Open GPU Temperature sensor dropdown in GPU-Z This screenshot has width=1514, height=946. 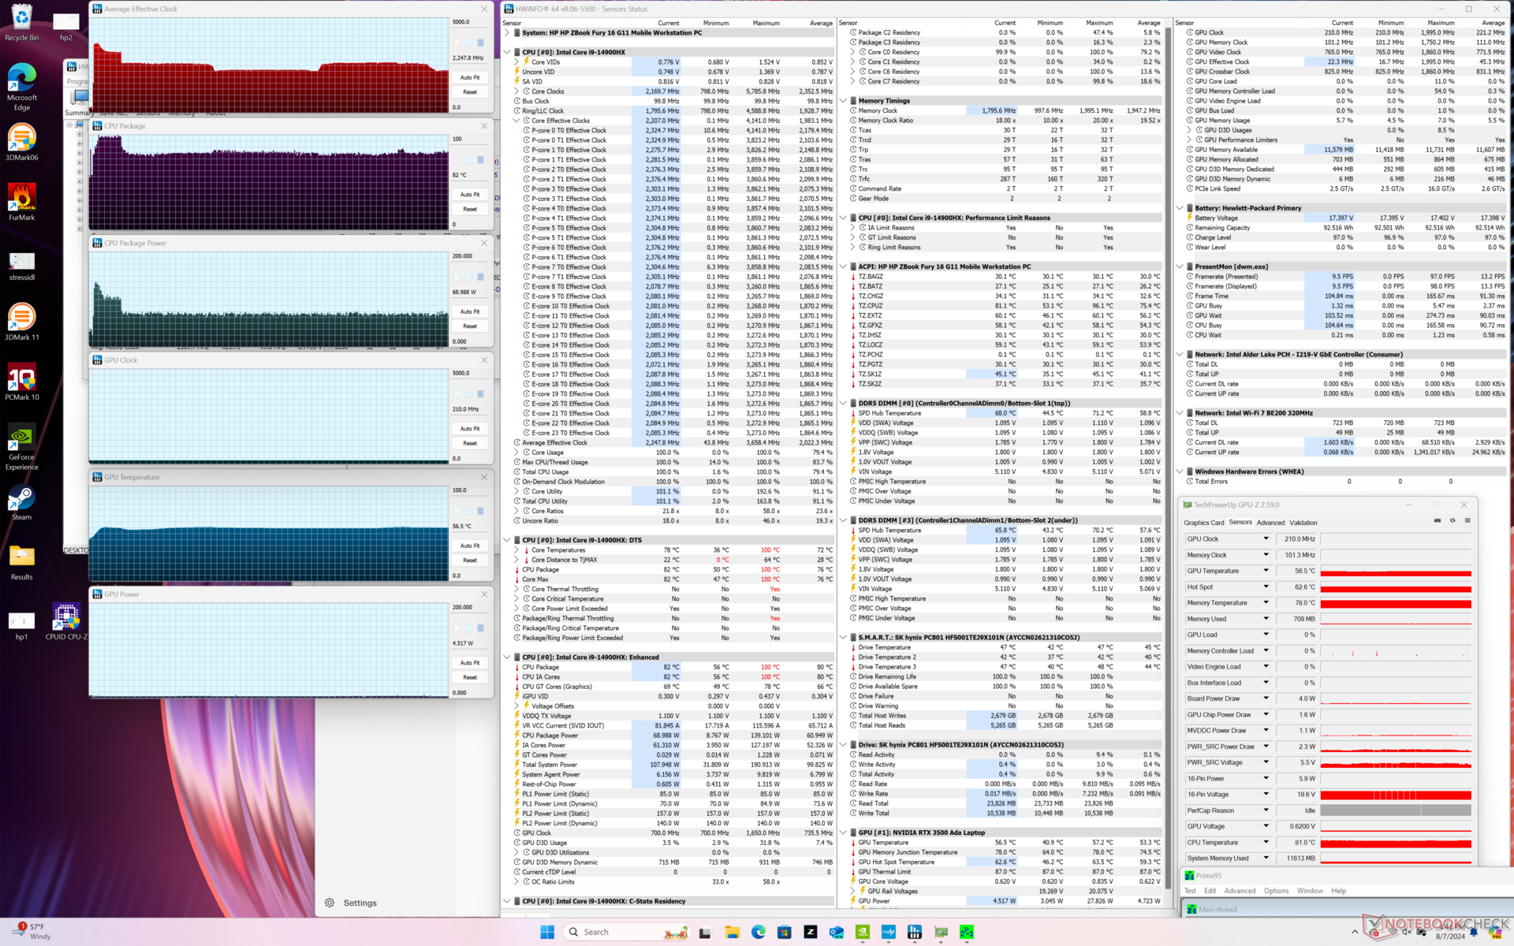tap(1266, 571)
